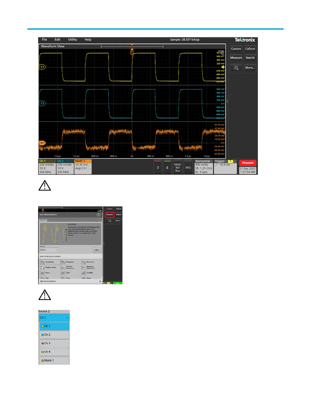Click the red-highlighted Measure button
The image size is (311, 403).
(x=110, y=215)
